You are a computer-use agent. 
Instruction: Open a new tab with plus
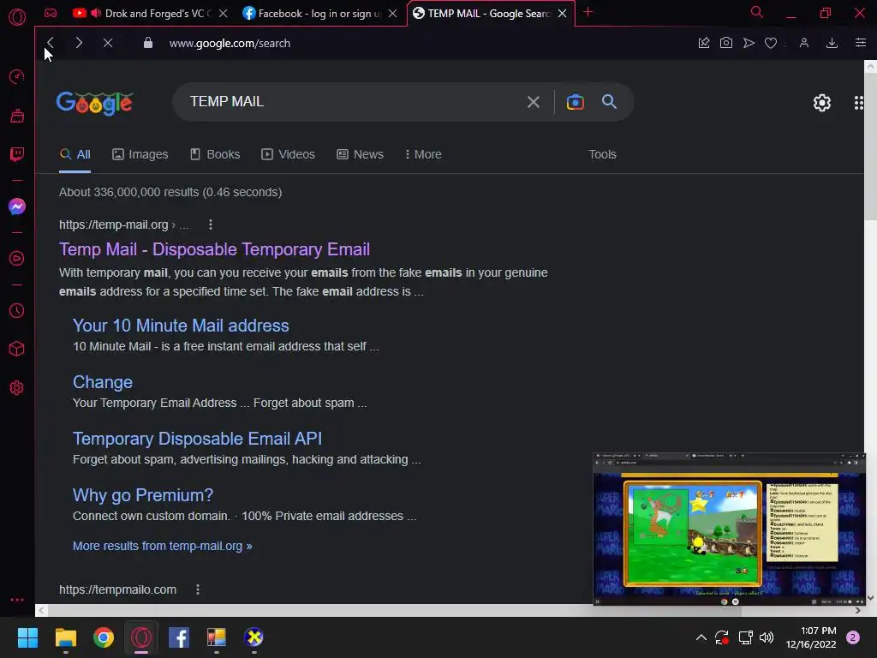(x=588, y=12)
